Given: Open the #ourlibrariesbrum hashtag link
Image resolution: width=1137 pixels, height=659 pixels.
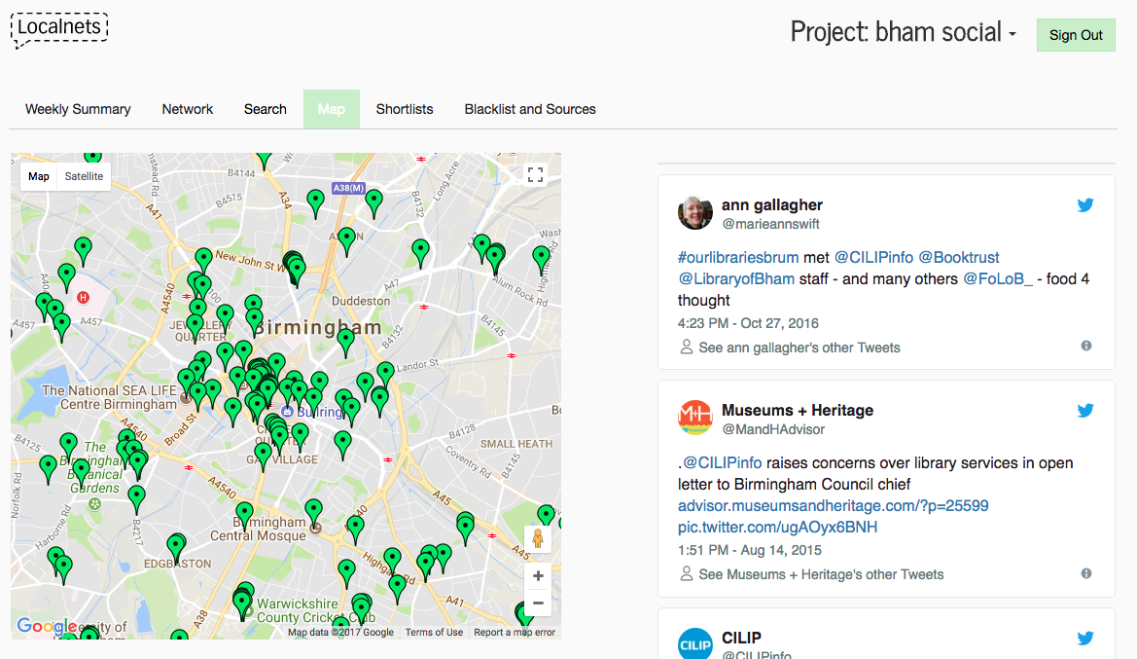Looking at the screenshot, I should pos(738,258).
